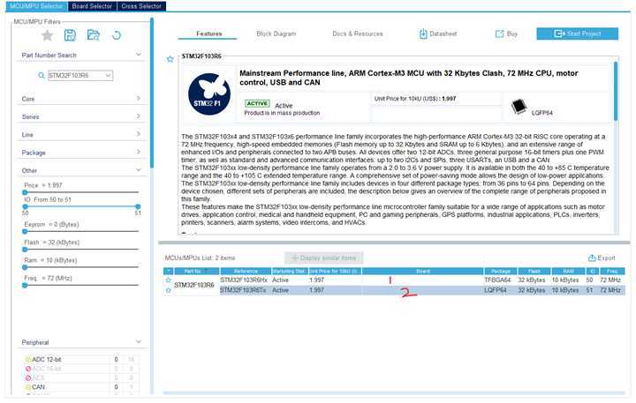
Task: Favorite STM32F103R6 using star beside title
Action: click(x=170, y=60)
